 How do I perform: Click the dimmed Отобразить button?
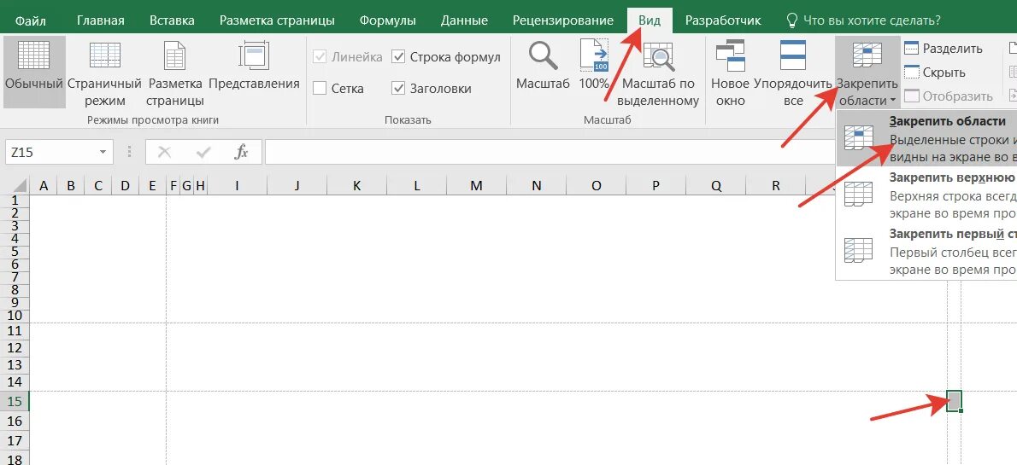click(x=949, y=96)
